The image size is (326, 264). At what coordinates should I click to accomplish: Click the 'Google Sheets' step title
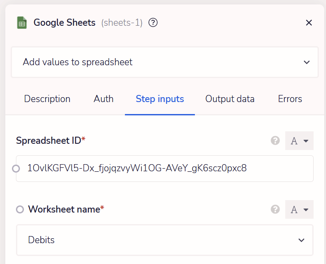point(65,23)
